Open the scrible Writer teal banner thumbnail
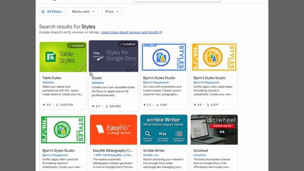The width and height of the screenshot is (304, 171). point(164,130)
